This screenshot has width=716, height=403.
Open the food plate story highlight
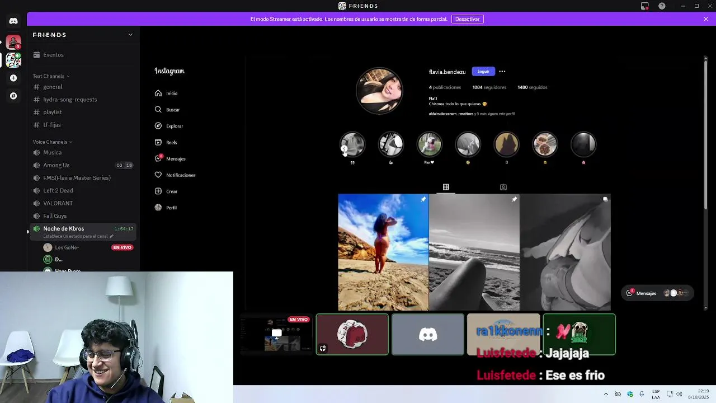(x=545, y=144)
